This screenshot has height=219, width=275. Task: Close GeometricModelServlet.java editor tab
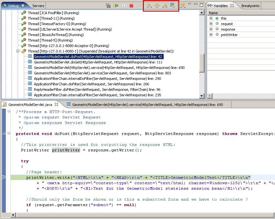point(56,104)
